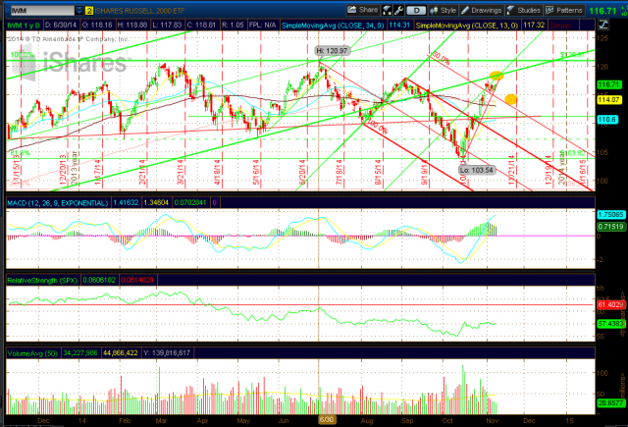Click SimpleMovingAvg (CLOSE, 13, 0) label

(467, 26)
